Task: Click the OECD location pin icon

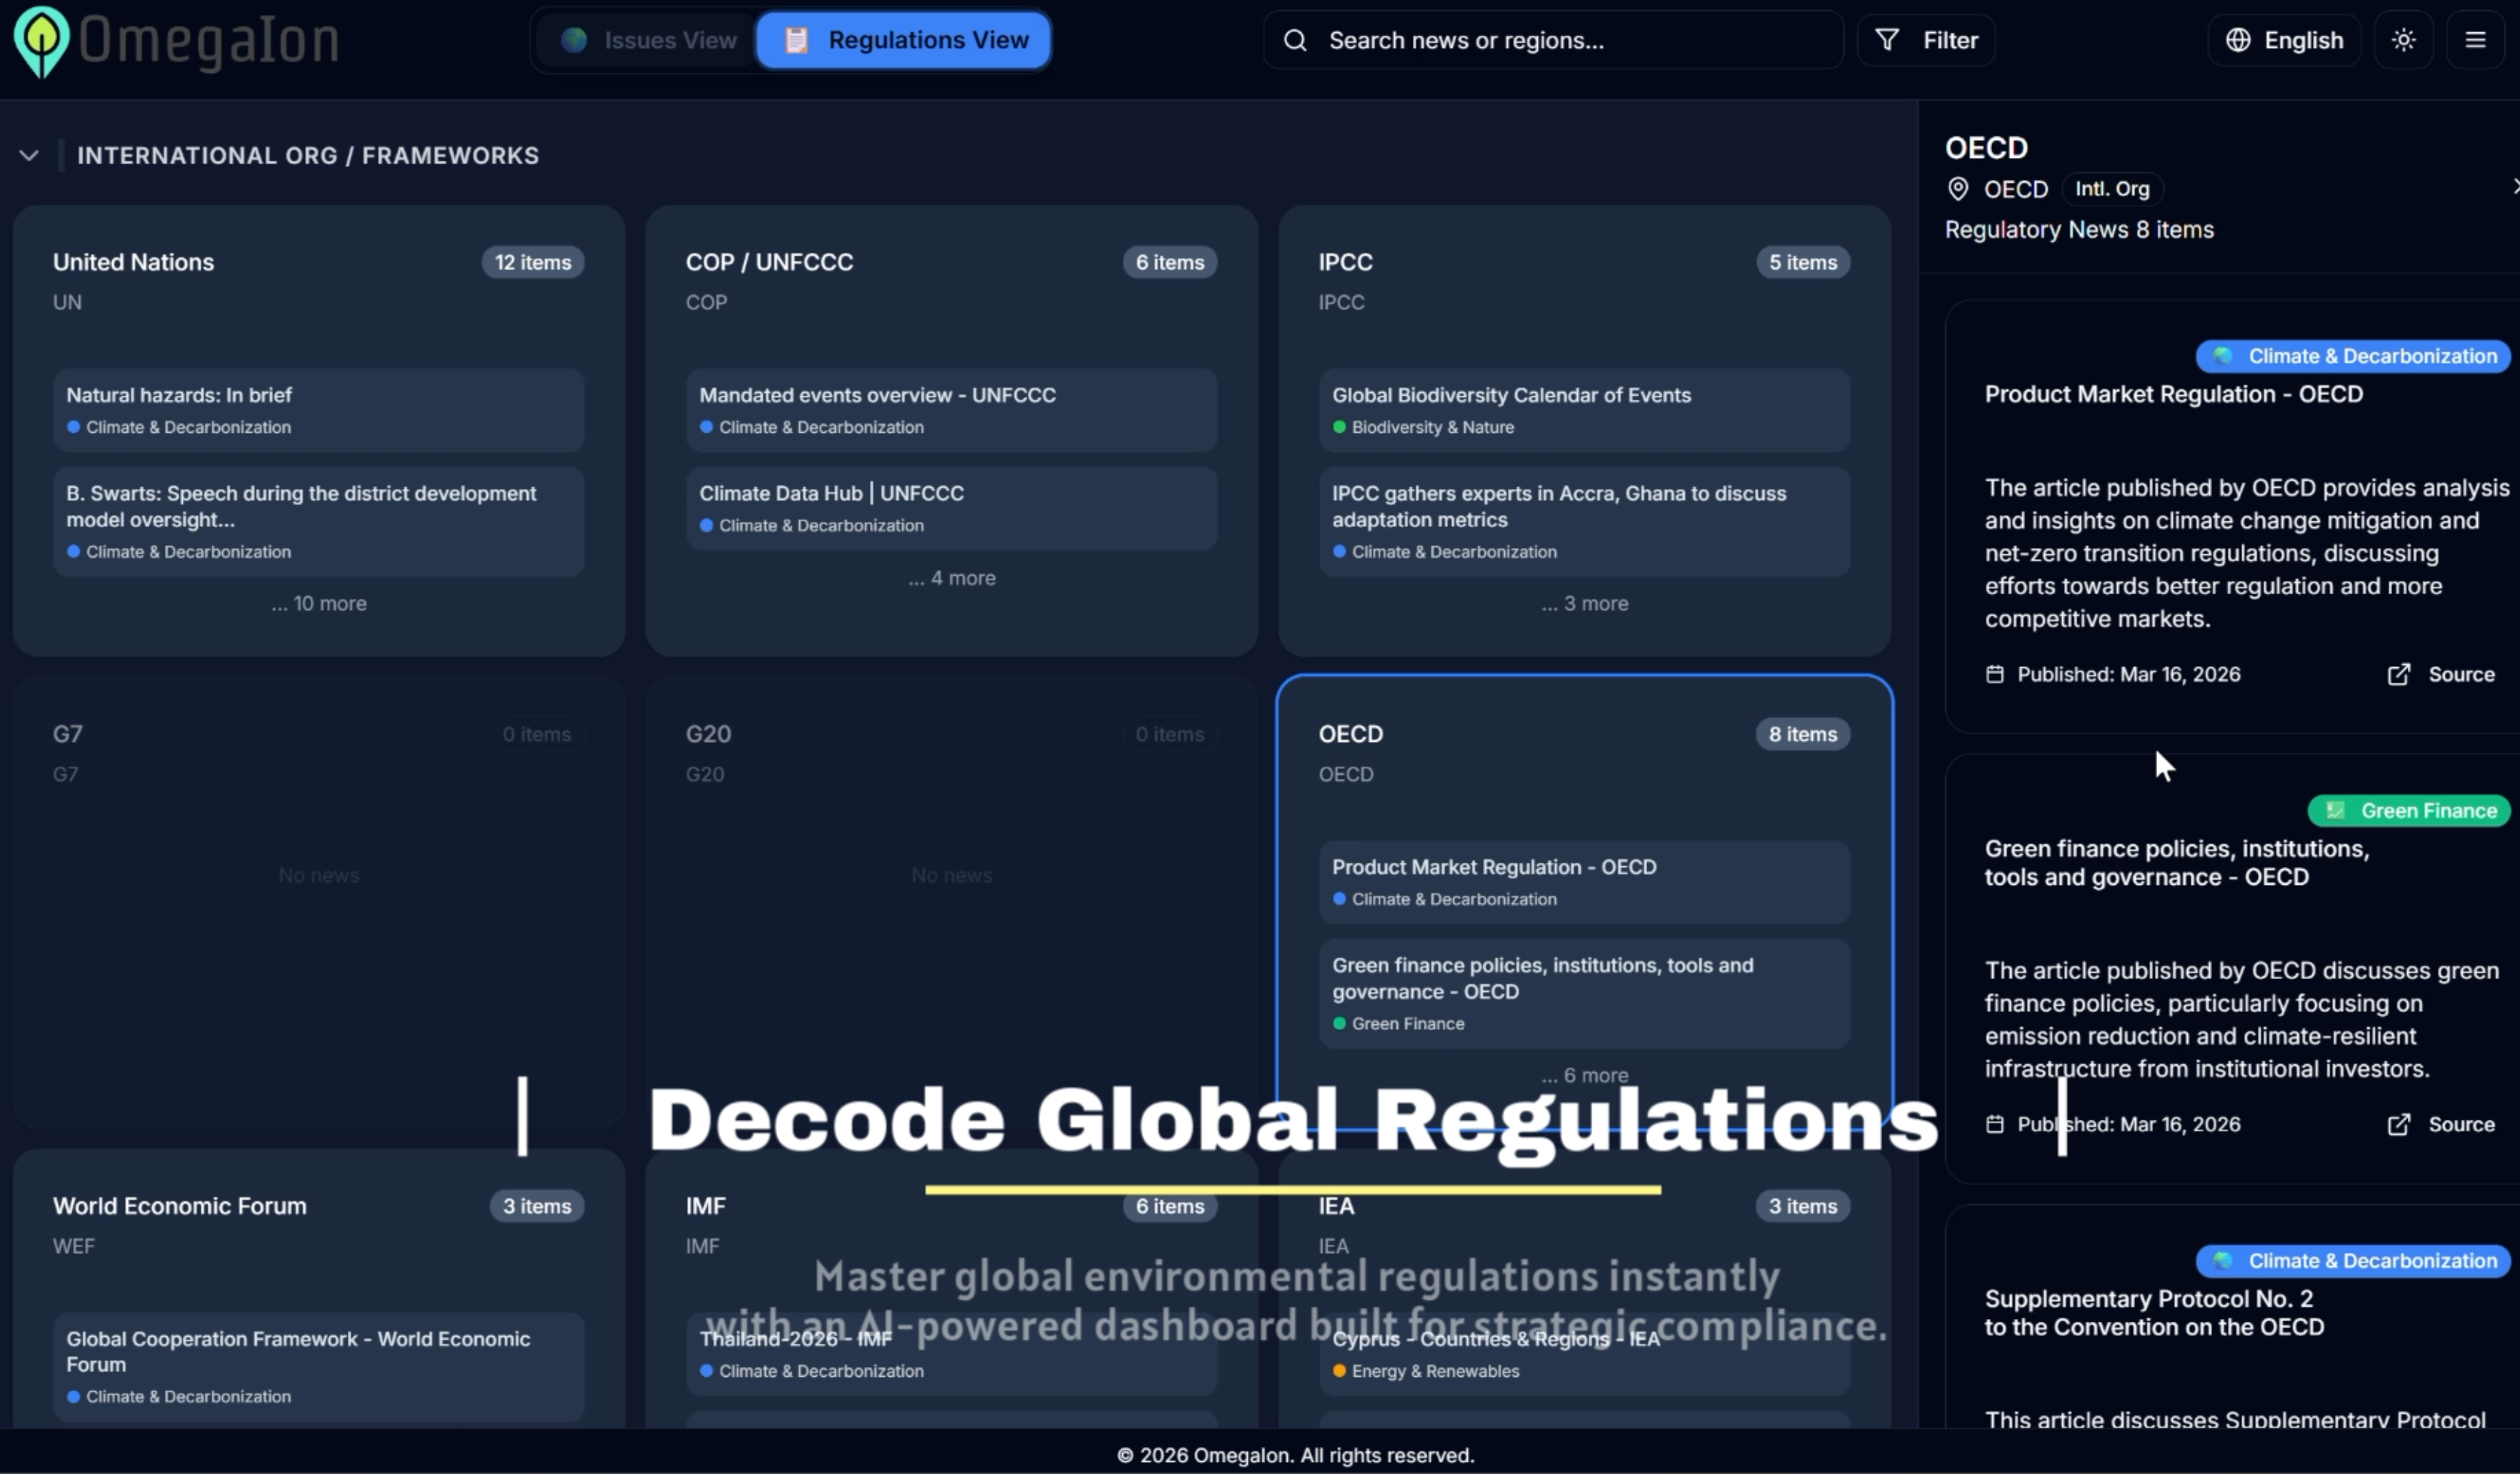Action: 1958,189
